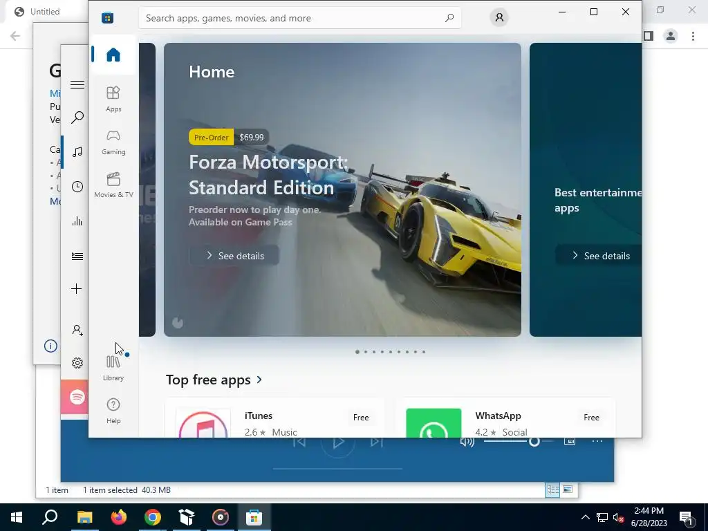The width and height of the screenshot is (708, 531).
Task: Click the mini view icon in Groove player
Action: point(570,441)
